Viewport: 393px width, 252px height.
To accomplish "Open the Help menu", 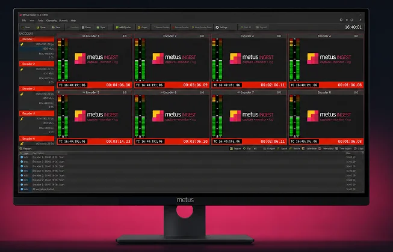I will point(73,20).
